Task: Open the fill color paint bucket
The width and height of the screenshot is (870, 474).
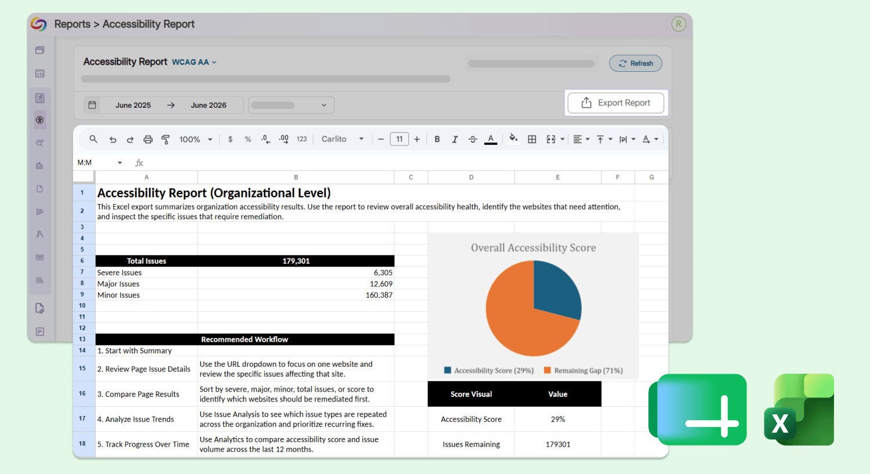Action: (x=513, y=138)
